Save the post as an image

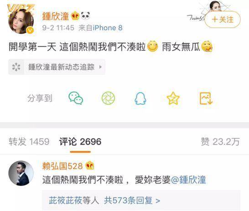(206, 99)
